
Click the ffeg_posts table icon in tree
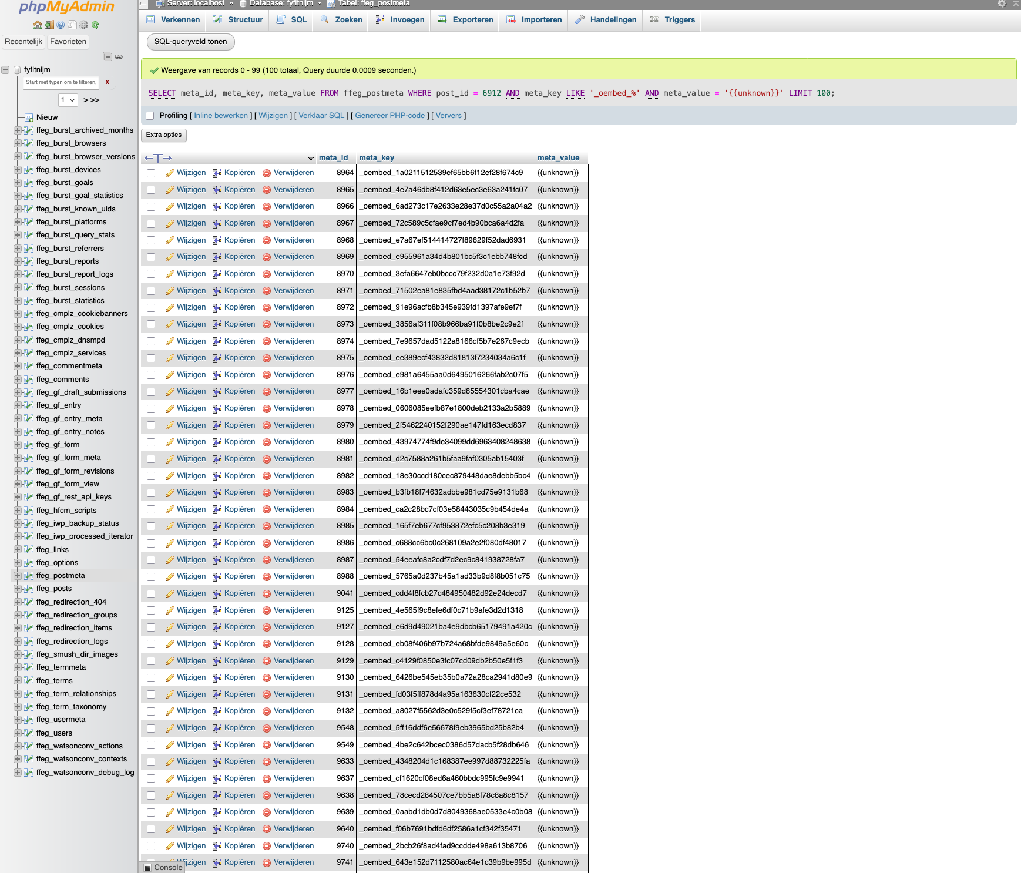(29, 589)
